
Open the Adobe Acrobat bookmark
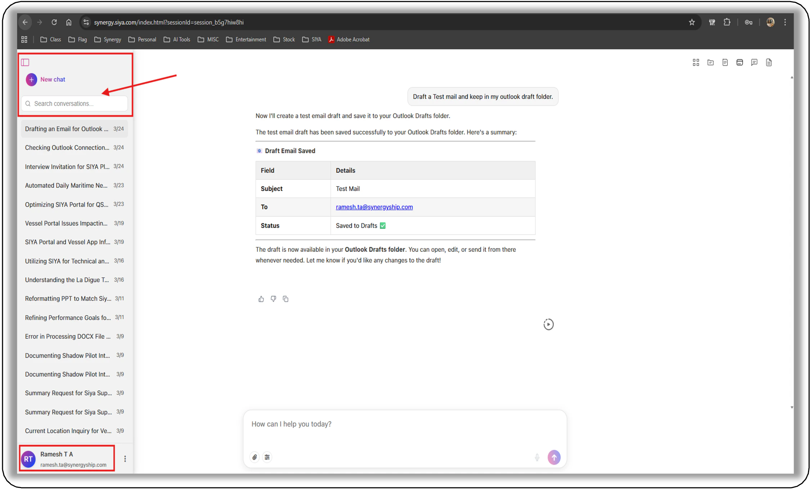click(x=349, y=40)
